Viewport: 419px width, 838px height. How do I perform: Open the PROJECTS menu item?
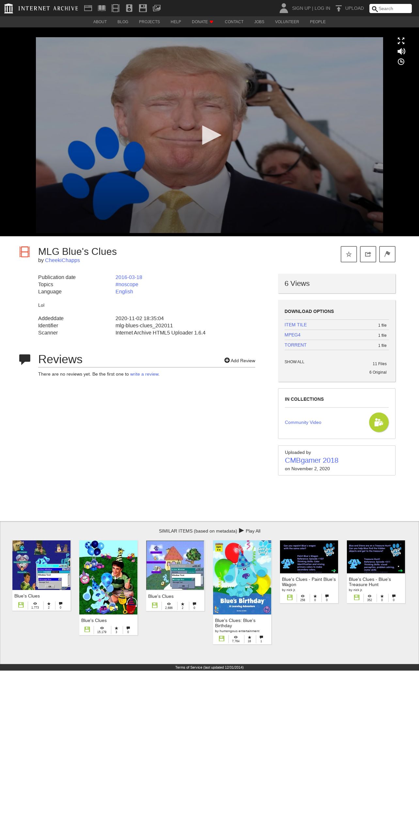click(x=149, y=22)
